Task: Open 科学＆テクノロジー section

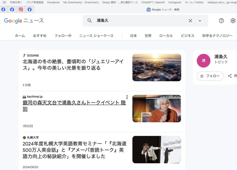Action: tap(217, 36)
